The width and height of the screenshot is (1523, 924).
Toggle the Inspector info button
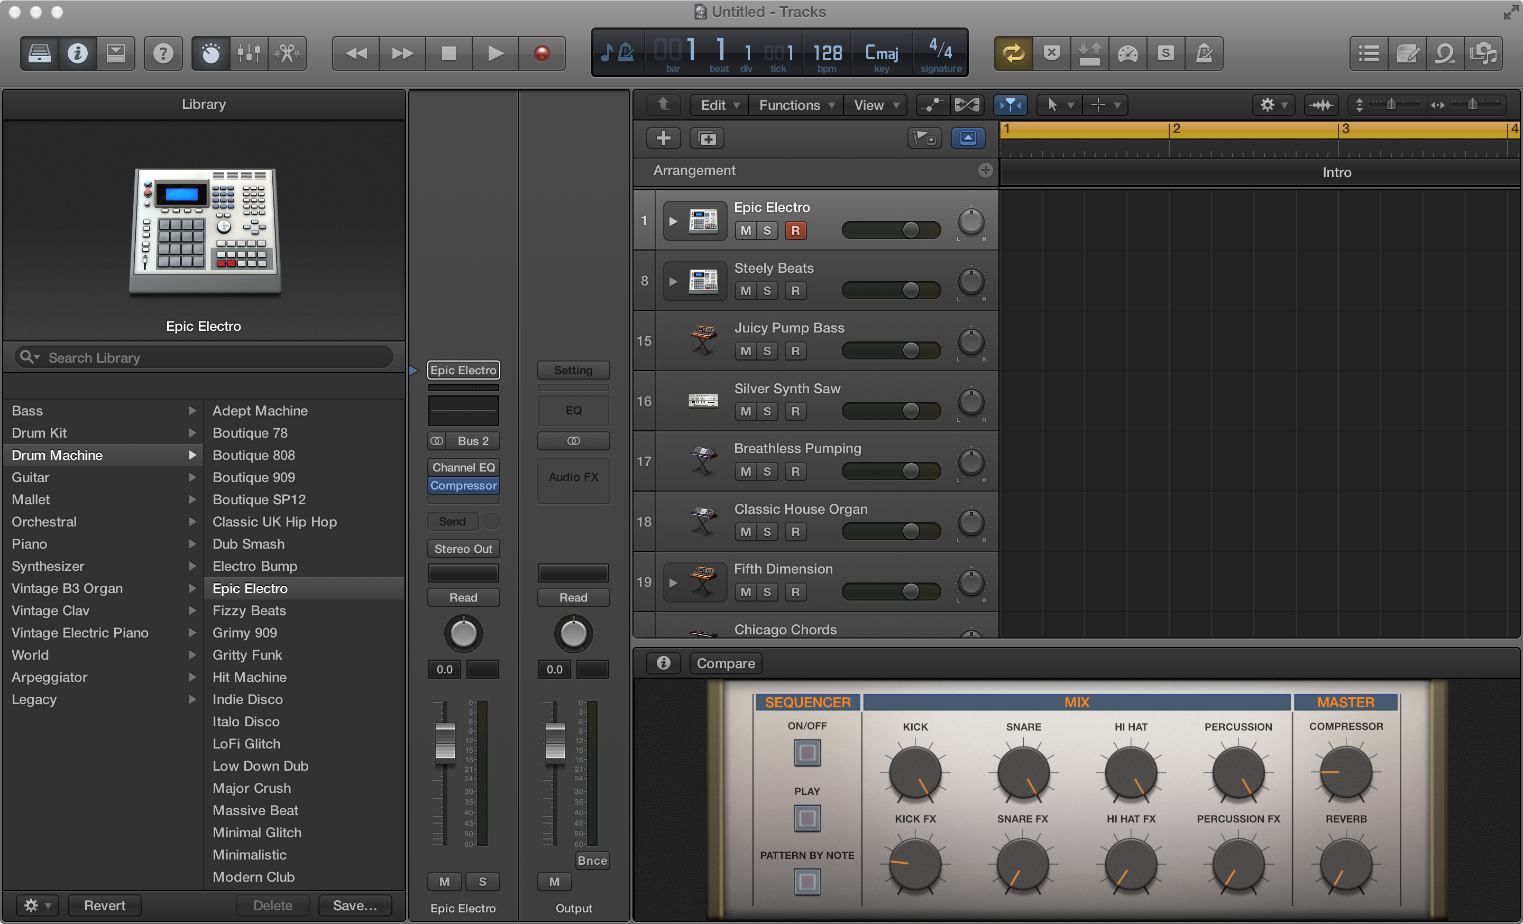77,54
